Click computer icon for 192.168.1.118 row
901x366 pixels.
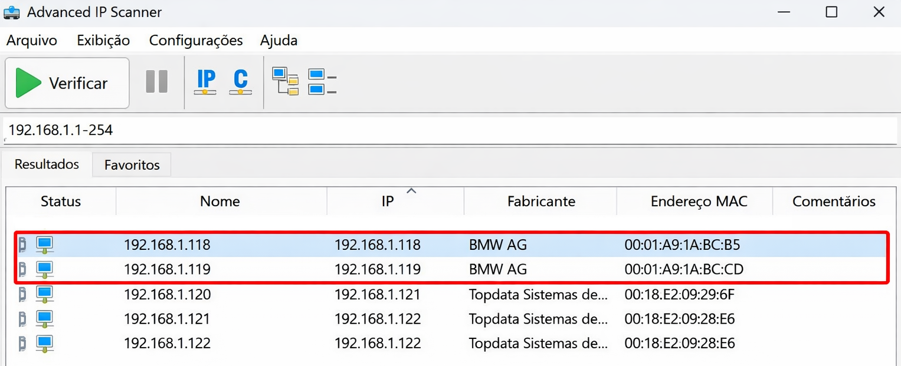(x=45, y=245)
